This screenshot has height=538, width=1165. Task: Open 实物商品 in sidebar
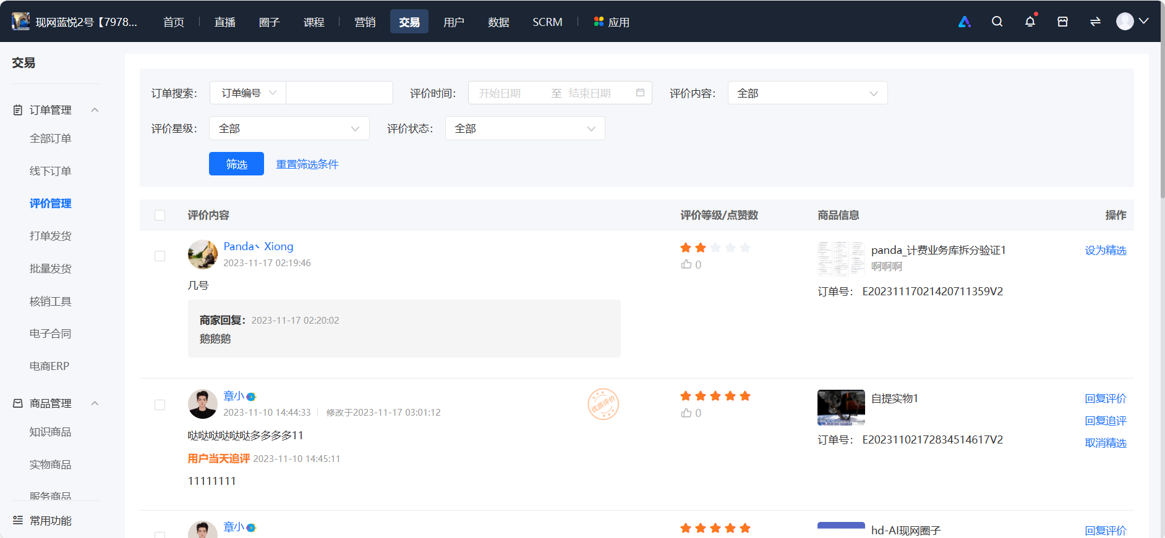(x=51, y=464)
